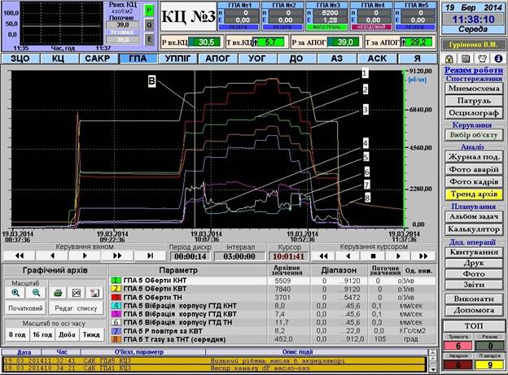Step window one frame back
Image resolution: width=508 pixels, height=375 pixels.
(52, 255)
